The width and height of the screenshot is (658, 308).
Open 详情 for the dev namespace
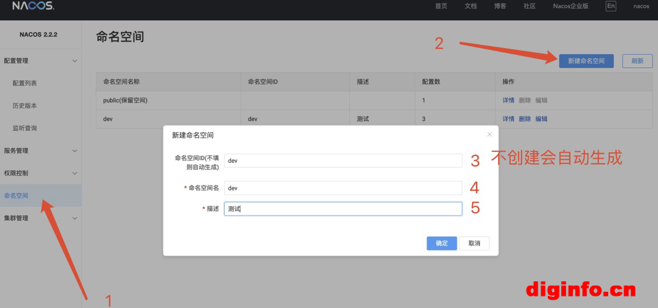click(x=508, y=119)
